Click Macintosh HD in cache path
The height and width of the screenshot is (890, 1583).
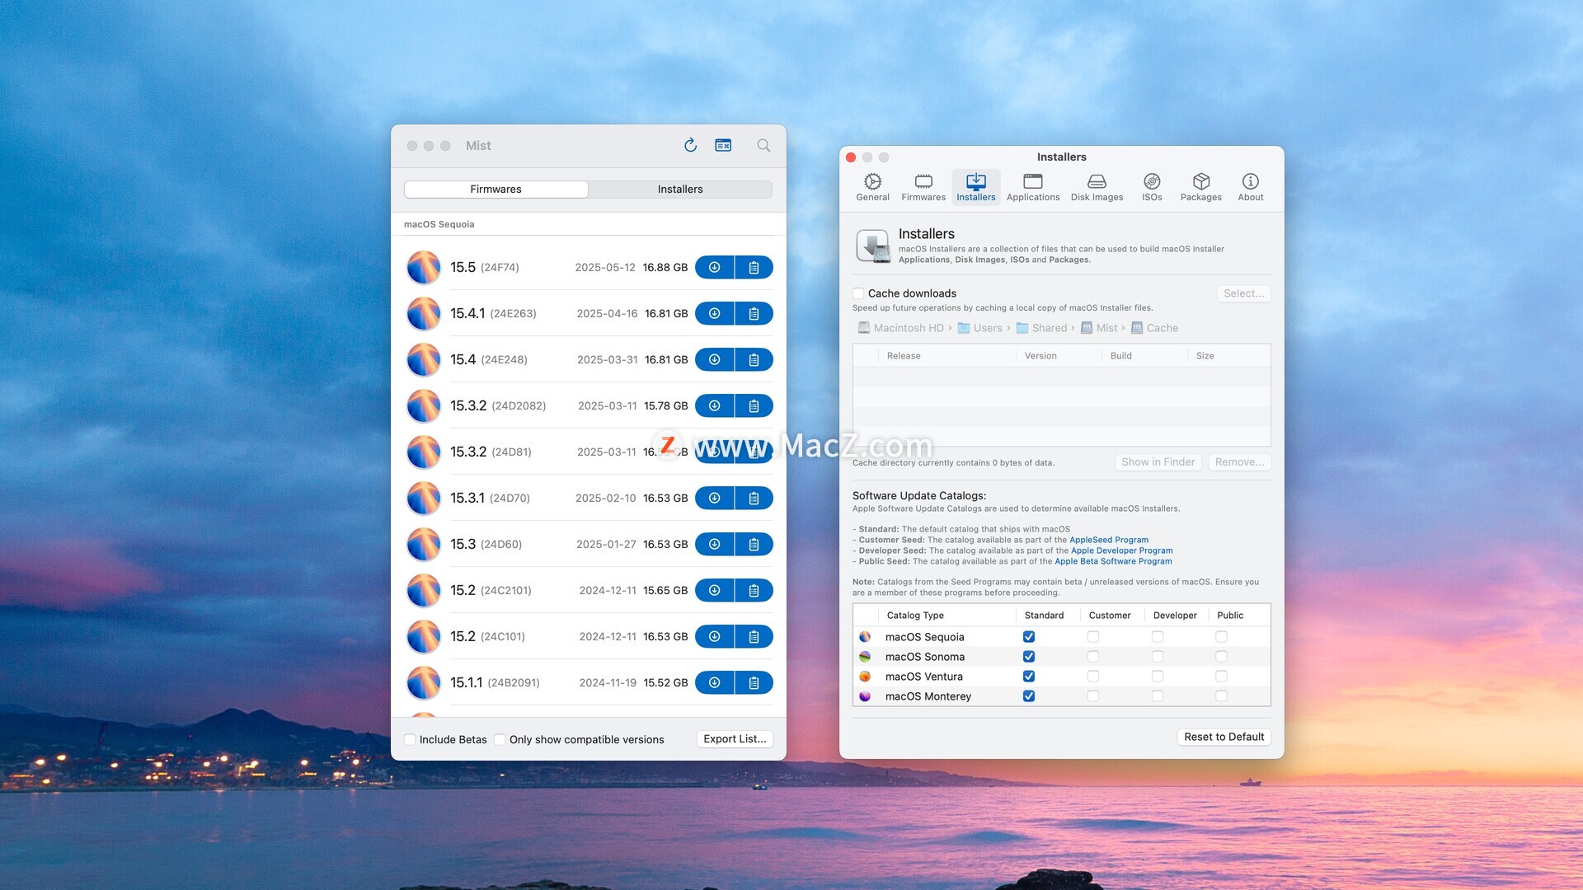click(900, 328)
